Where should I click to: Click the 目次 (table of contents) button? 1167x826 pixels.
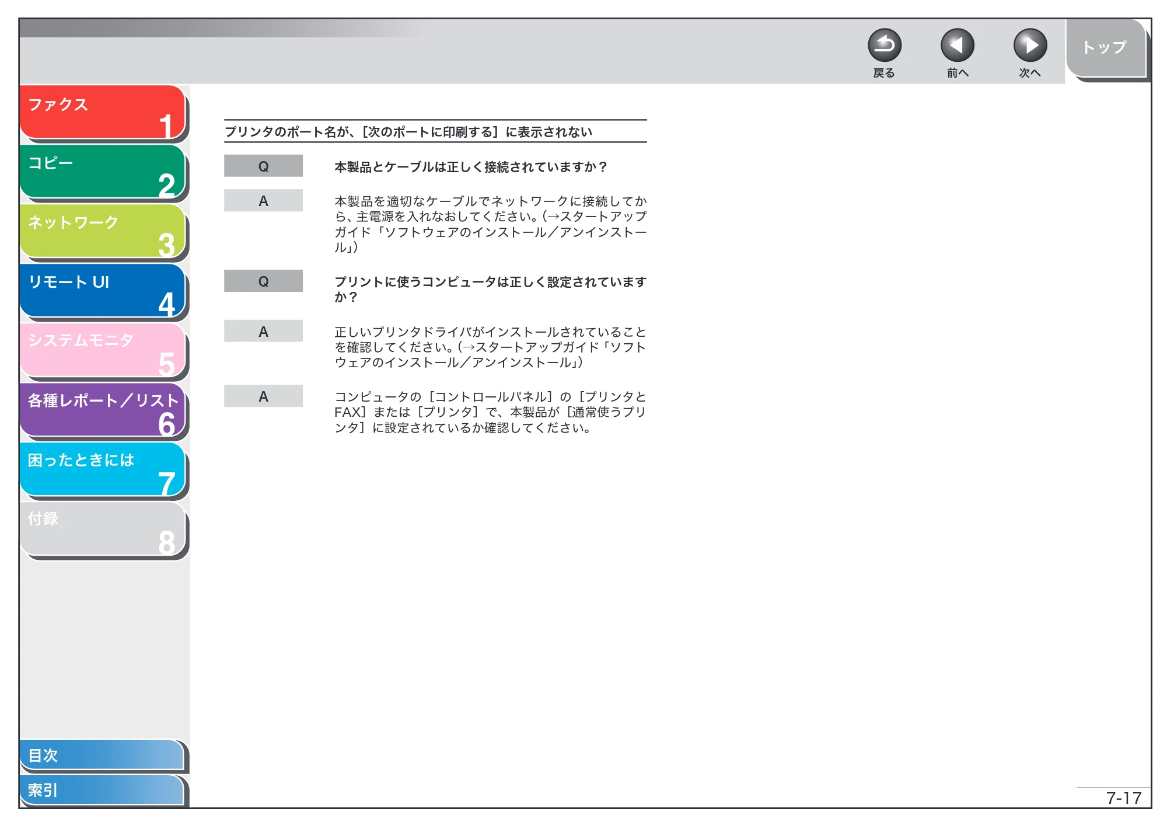pyautogui.click(x=102, y=755)
